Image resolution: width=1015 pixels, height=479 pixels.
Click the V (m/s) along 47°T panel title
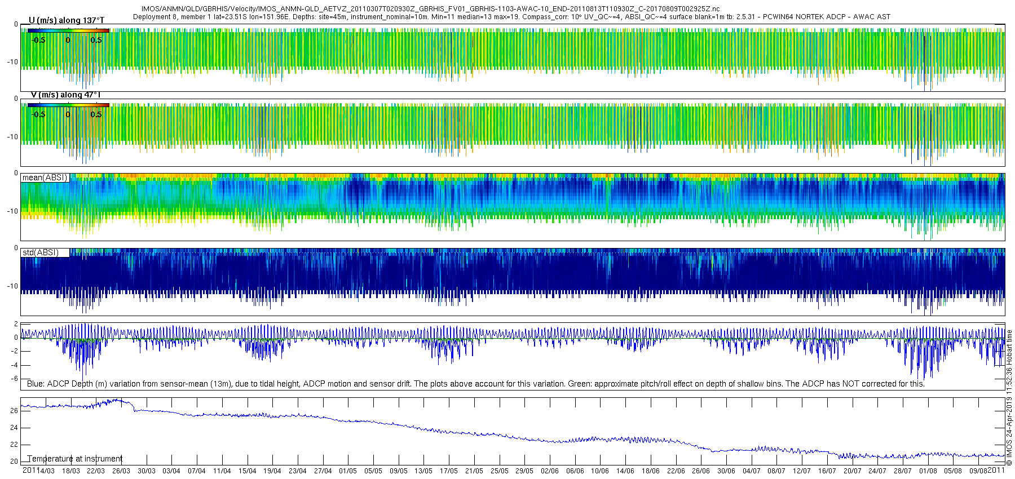click(66, 95)
